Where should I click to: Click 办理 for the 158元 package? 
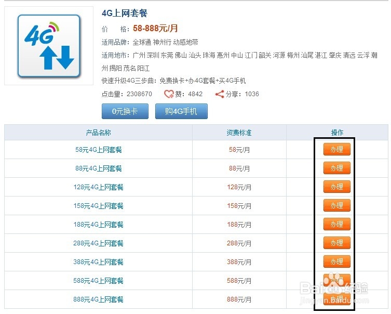pyautogui.click(x=337, y=205)
